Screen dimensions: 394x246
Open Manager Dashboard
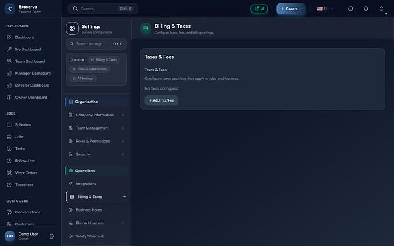[x=31, y=74]
